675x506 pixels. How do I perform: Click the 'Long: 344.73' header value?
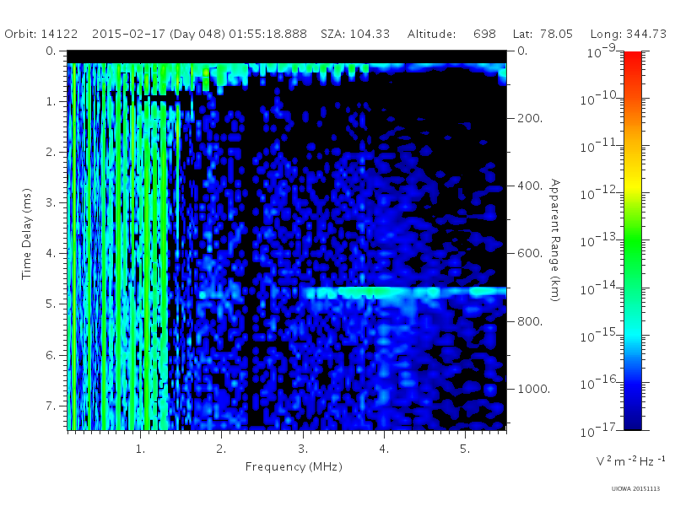click(628, 34)
